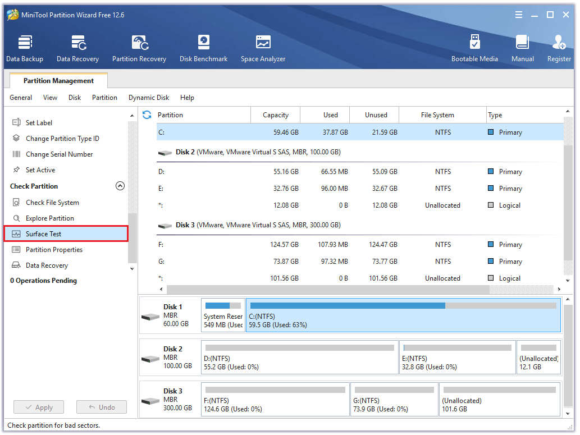The height and width of the screenshot is (435, 580).
Task: Select the Disk 2 drive icon in disk map
Action: point(150,359)
